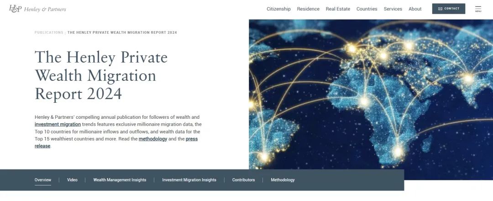Click the Henley & Partners logo

(x=38, y=9)
